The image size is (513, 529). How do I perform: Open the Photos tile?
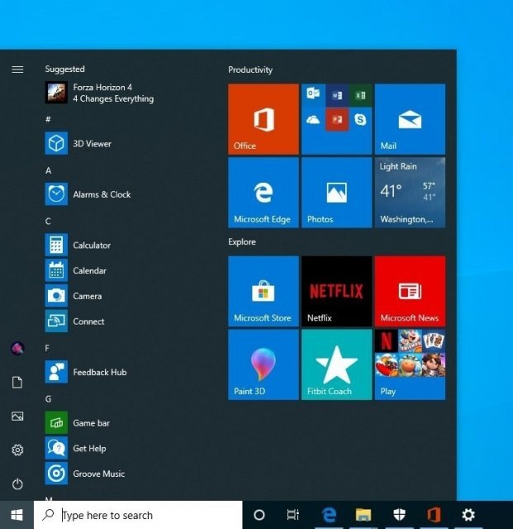click(x=336, y=193)
